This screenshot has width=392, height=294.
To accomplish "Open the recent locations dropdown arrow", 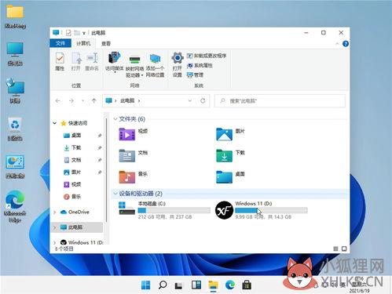I will coord(82,101).
